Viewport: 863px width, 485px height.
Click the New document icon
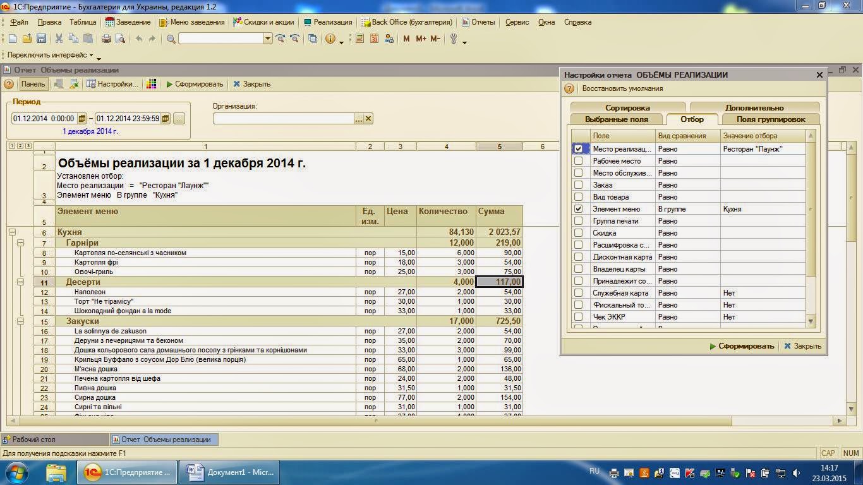coord(12,39)
